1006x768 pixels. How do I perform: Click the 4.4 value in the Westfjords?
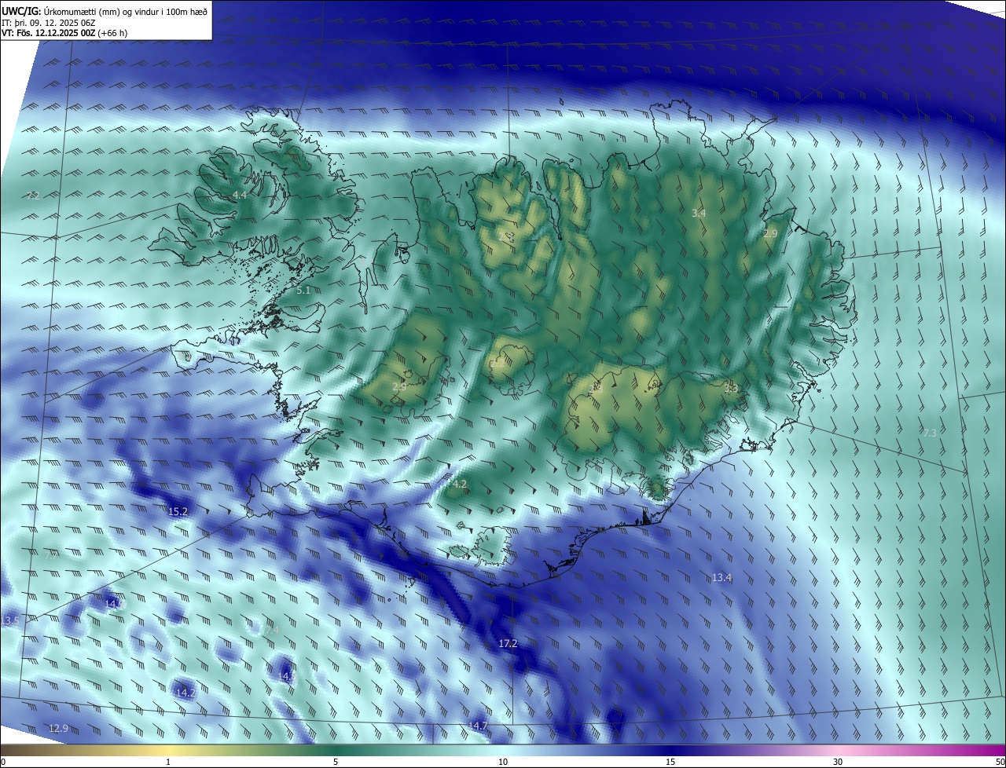tap(240, 195)
